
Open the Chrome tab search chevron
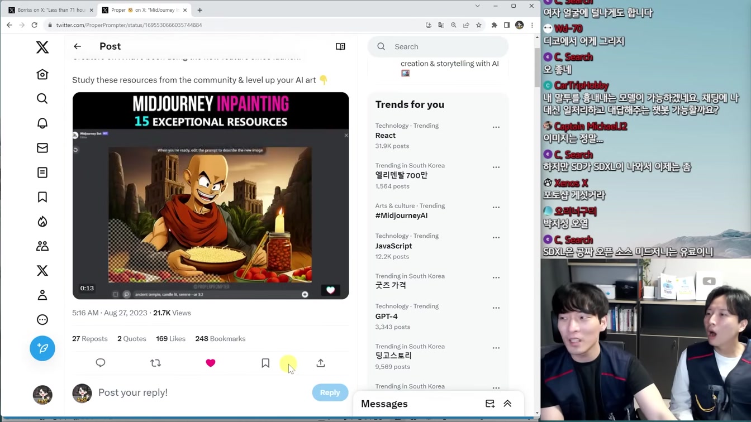click(477, 6)
